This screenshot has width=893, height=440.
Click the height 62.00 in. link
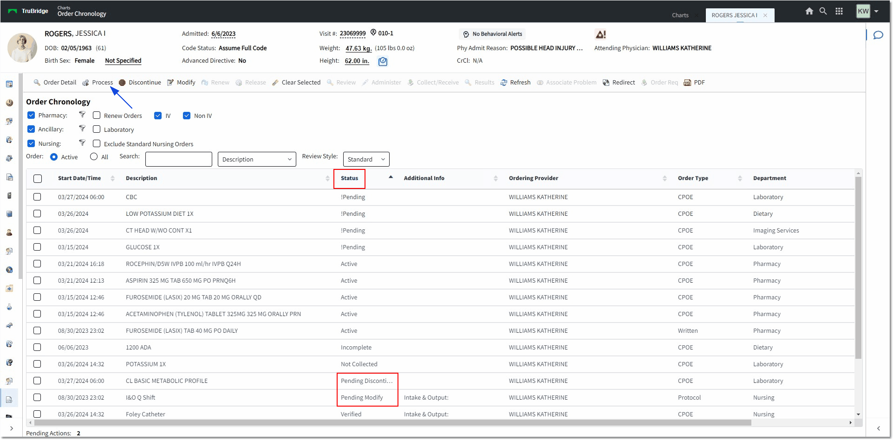click(357, 61)
